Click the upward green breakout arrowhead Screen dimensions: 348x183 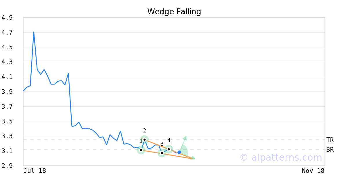pos(185,138)
